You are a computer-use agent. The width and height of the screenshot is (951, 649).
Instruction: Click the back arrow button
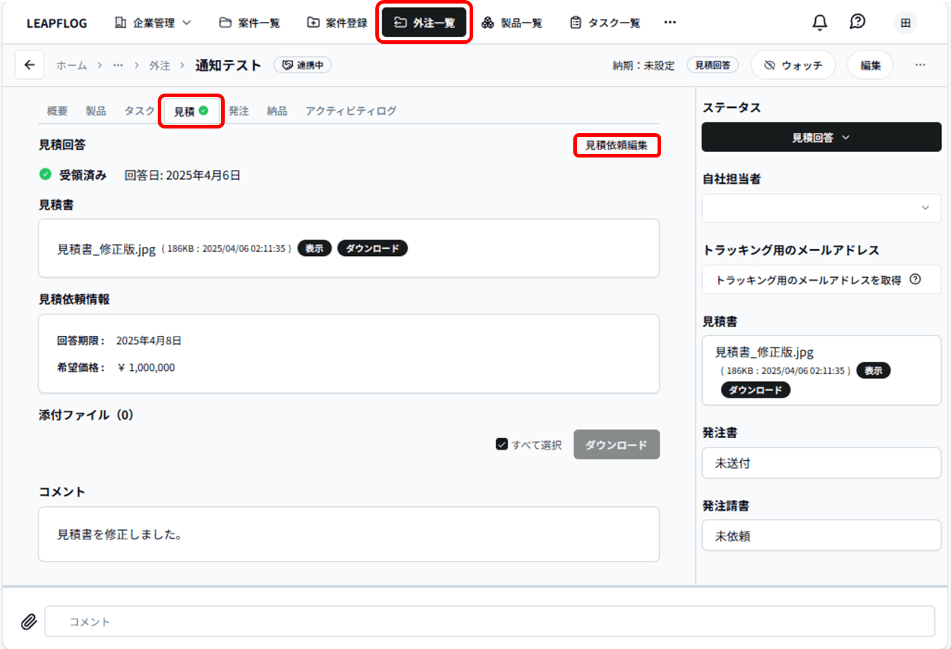coord(30,65)
